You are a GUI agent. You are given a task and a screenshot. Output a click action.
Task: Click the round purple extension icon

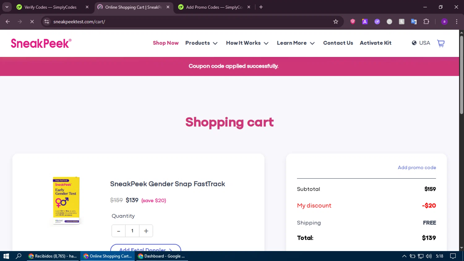(x=377, y=22)
